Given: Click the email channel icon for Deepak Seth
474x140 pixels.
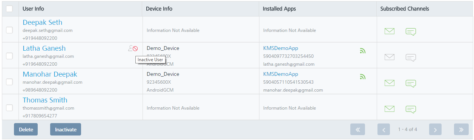Looking at the screenshot, I should click(x=390, y=31).
